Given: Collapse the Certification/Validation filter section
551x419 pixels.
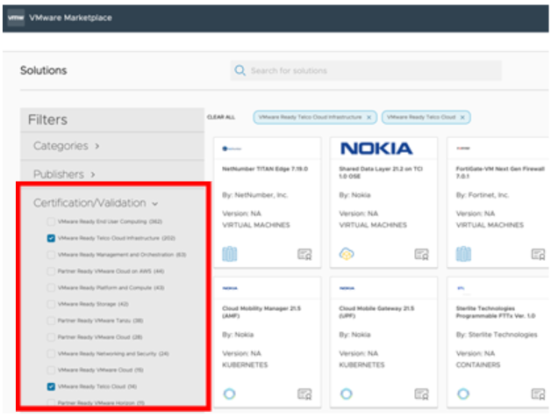Looking at the screenshot, I should [x=96, y=203].
